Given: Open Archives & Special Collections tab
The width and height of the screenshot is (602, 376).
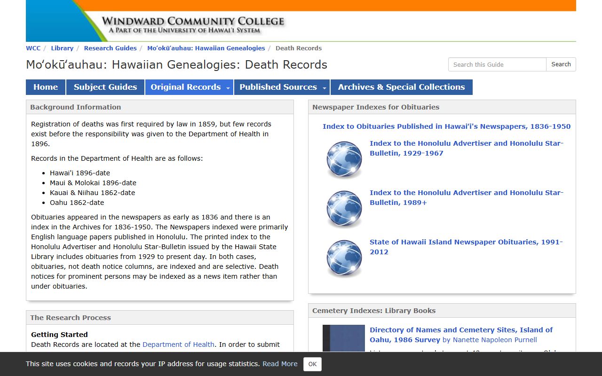Looking at the screenshot, I should click(x=401, y=87).
